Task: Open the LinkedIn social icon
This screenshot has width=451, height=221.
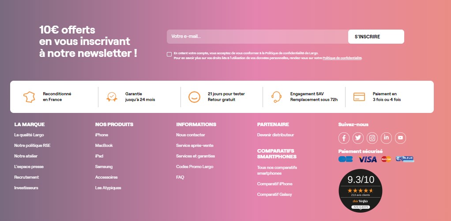Action: [386, 138]
